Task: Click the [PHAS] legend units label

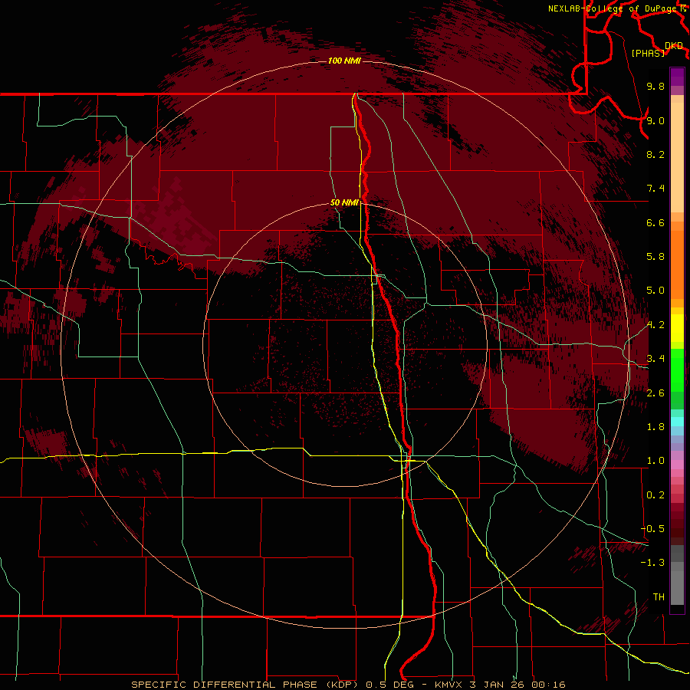Action: (x=648, y=53)
